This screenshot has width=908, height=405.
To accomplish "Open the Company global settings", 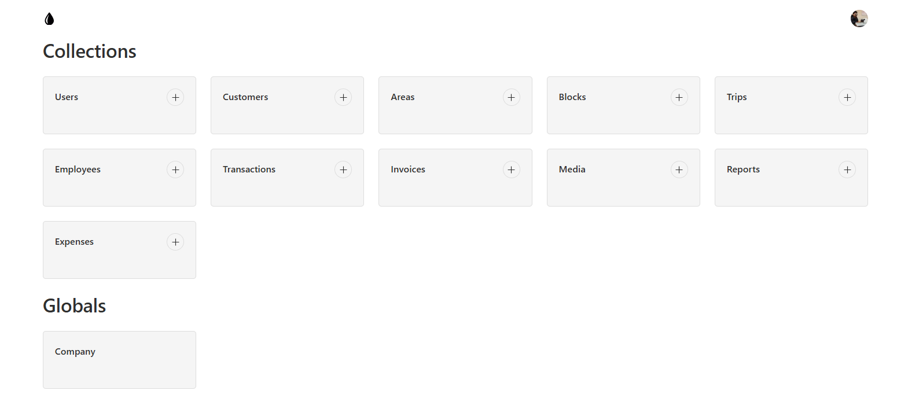I will click(75, 352).
